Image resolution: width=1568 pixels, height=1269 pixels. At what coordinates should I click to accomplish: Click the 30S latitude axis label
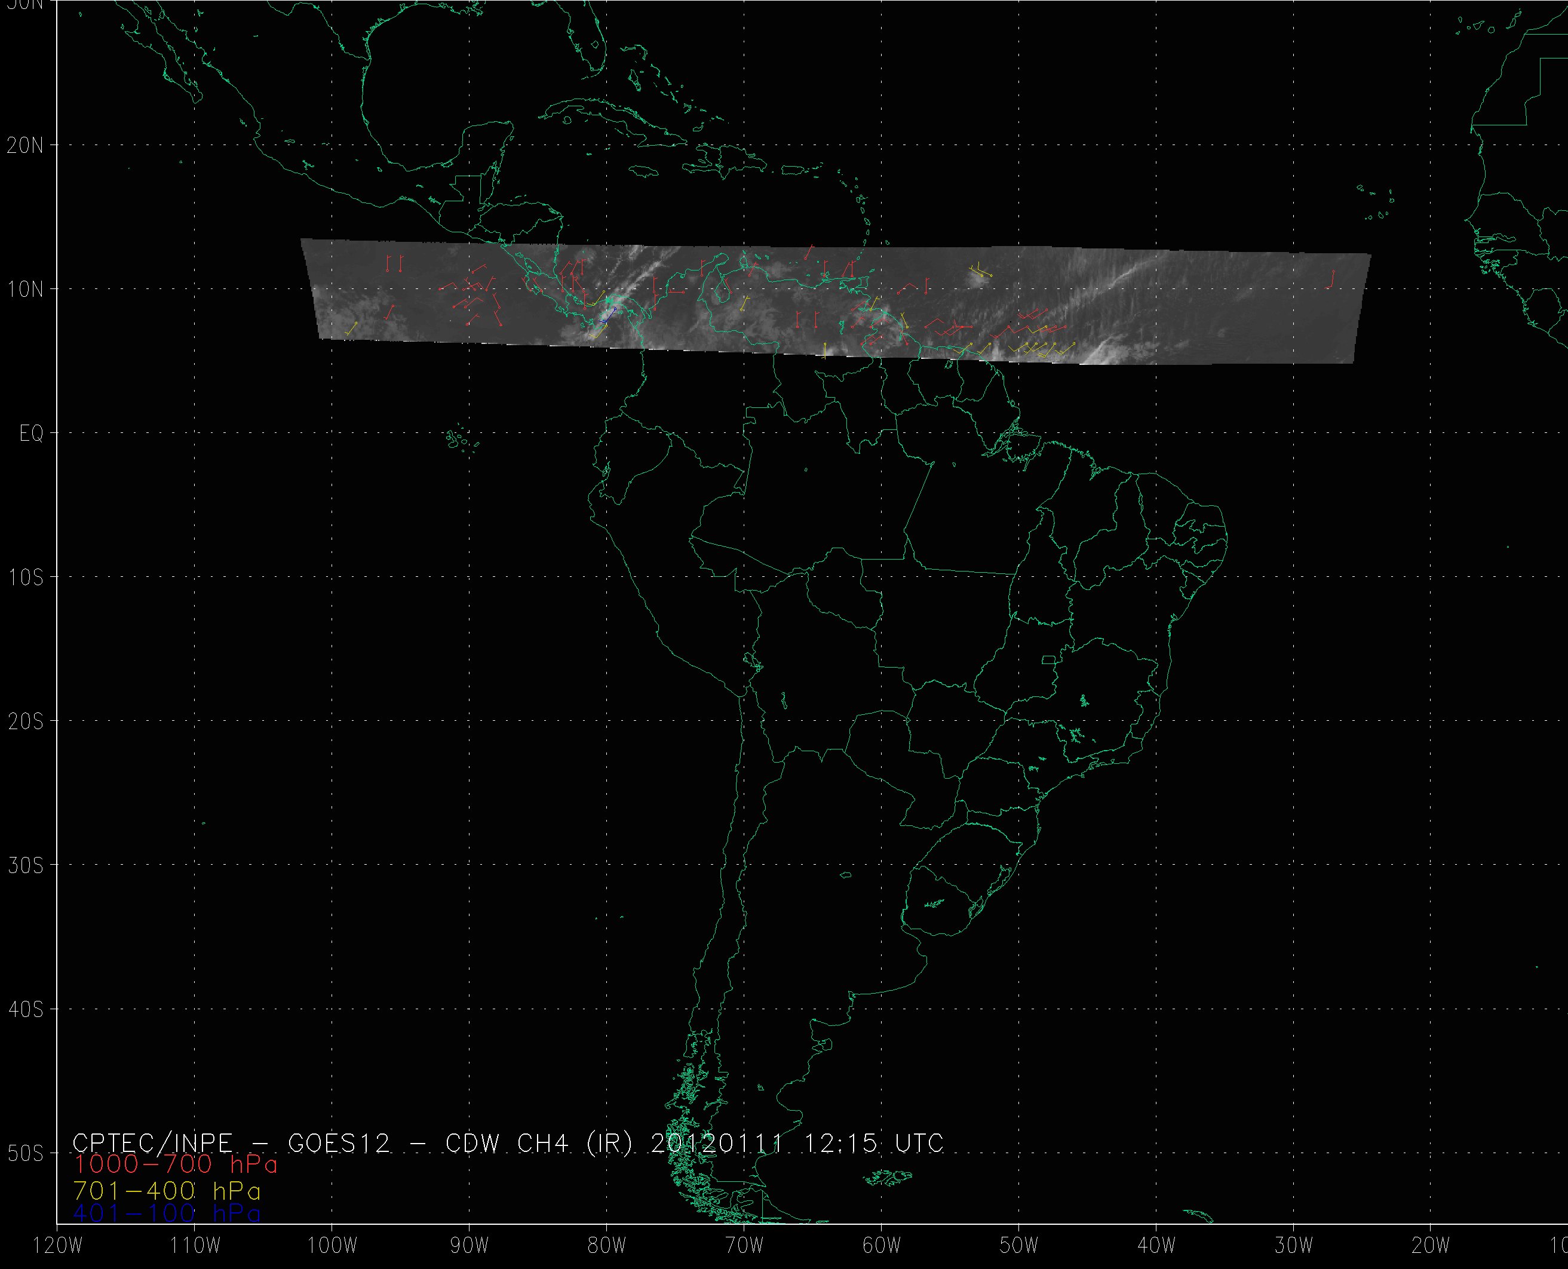[x=26, y=865]
